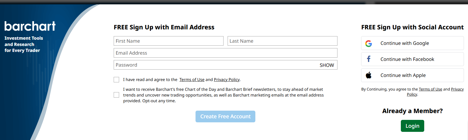Select Continue with Apple option
This screenshot has width=468, height=140.
(x=412, y=75)
